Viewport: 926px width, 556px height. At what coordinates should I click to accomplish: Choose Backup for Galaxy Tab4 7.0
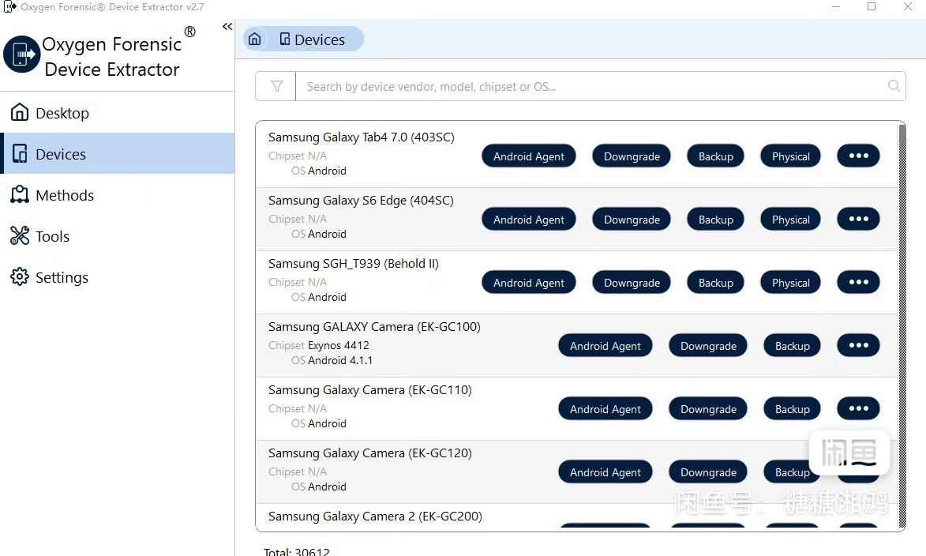coord(716,156)
